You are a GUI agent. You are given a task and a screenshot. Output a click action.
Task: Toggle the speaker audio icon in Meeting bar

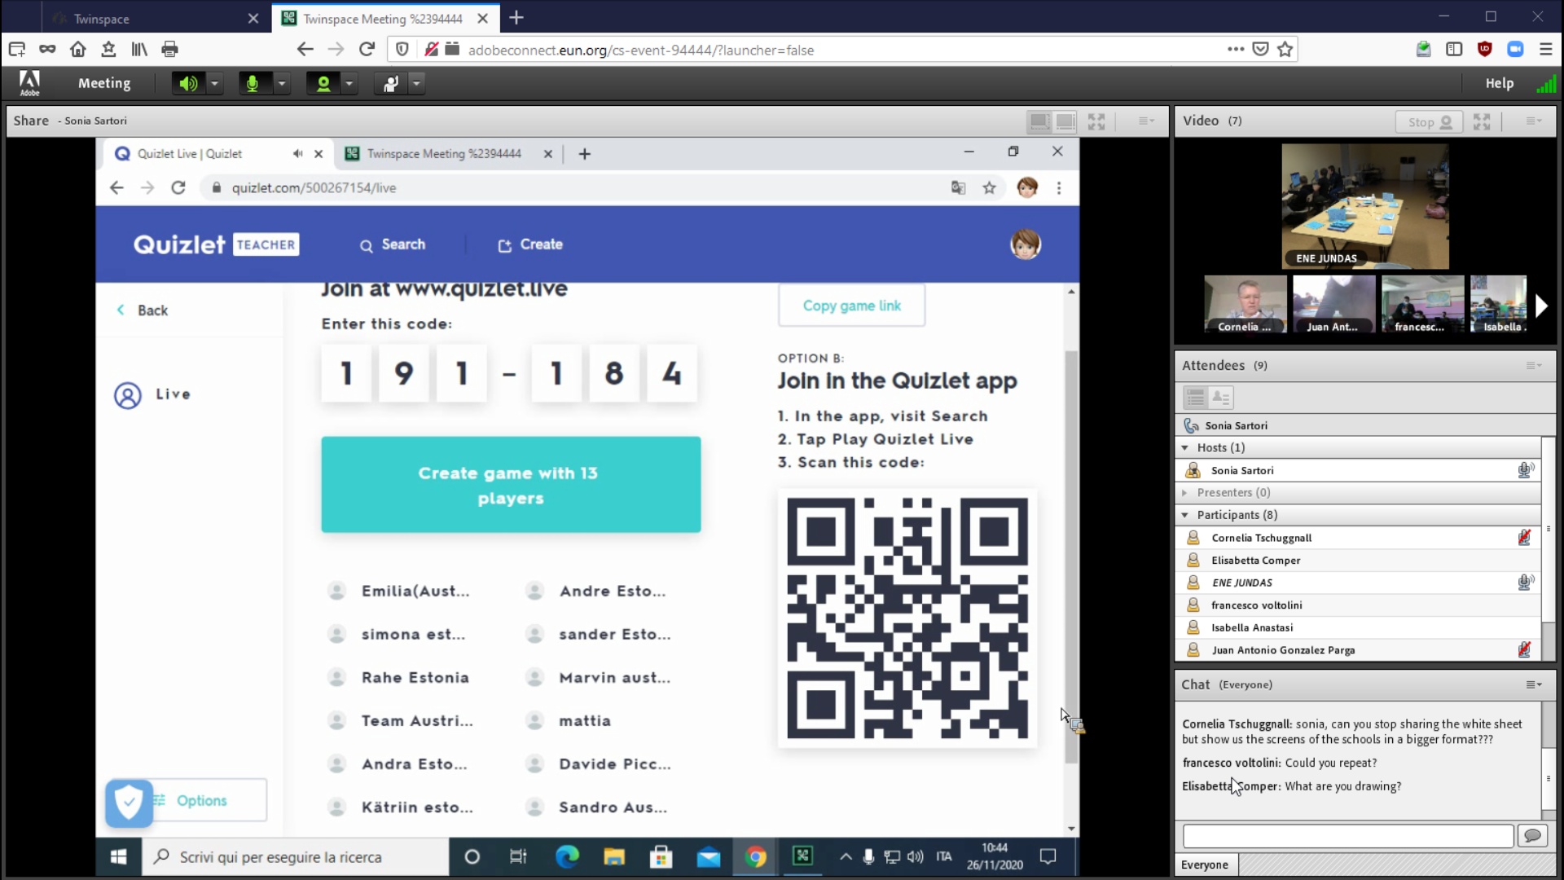(188, 83)
